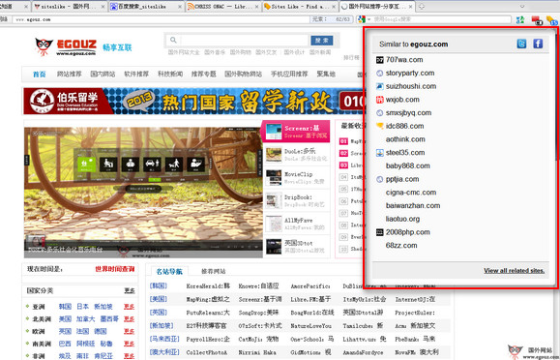Share on Facebook in Similar Sites popup
Image resolution: width=560 pixels, height=360 pixels.
[x=538, y=44]
